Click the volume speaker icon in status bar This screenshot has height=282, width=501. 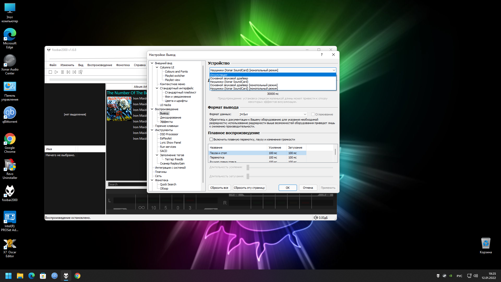pos(315,218)
